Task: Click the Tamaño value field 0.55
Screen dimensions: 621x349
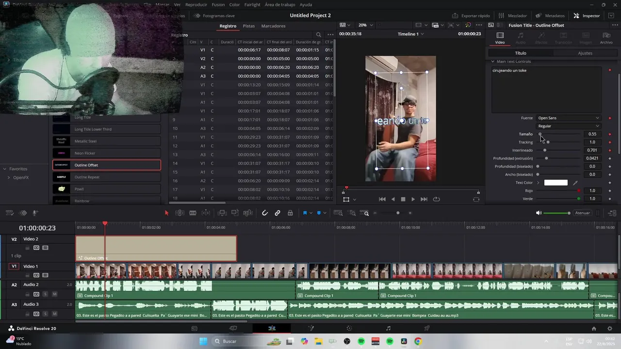Action: [592, 134]
